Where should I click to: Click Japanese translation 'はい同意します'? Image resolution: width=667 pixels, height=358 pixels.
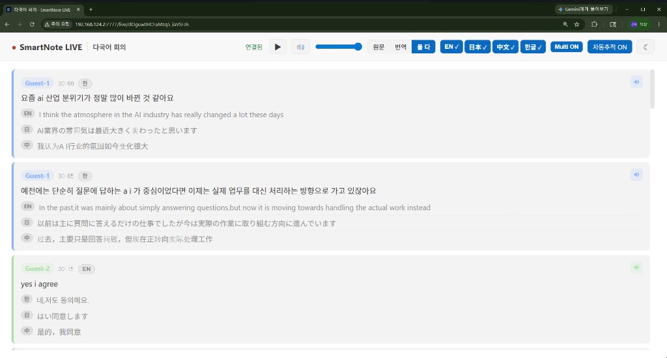pyautogui.click(x=63, y=316)
